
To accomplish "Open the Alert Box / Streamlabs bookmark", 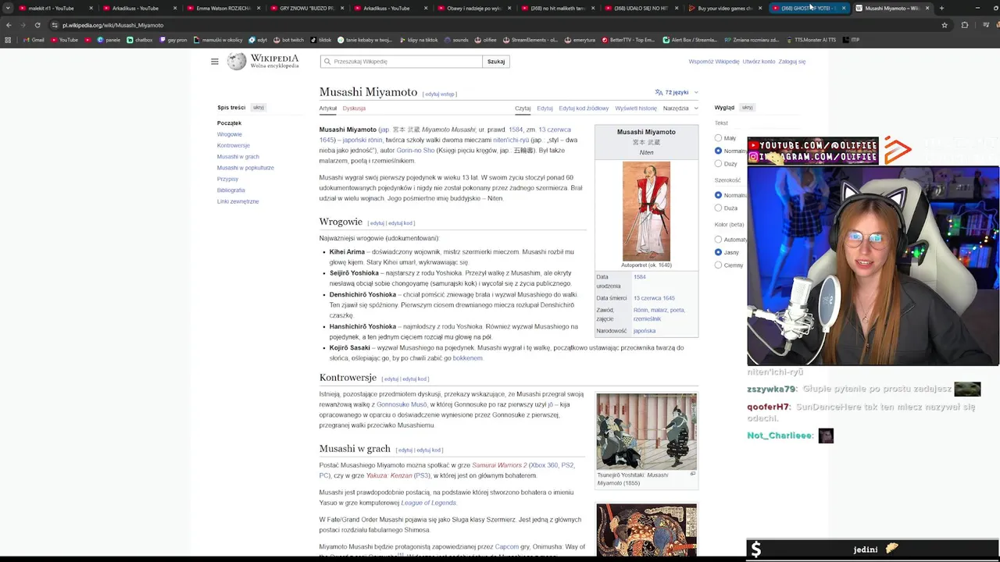I will (689, 40).
